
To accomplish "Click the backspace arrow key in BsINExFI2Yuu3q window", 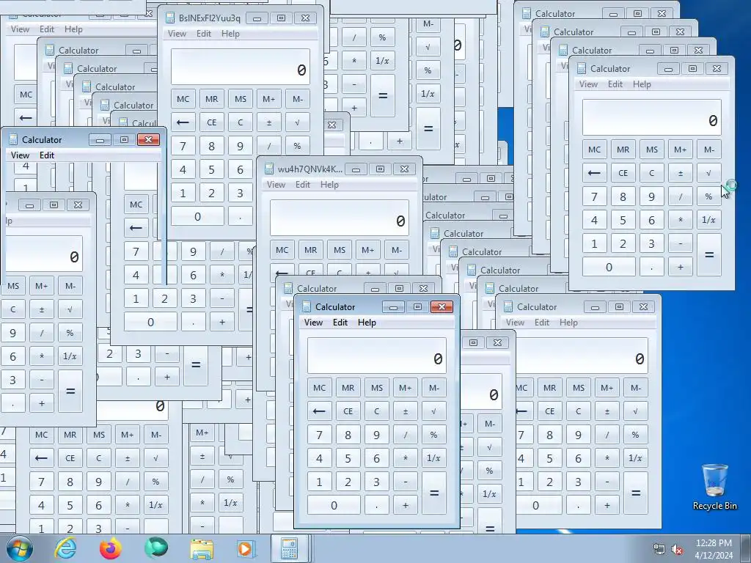I will [183, 122].
